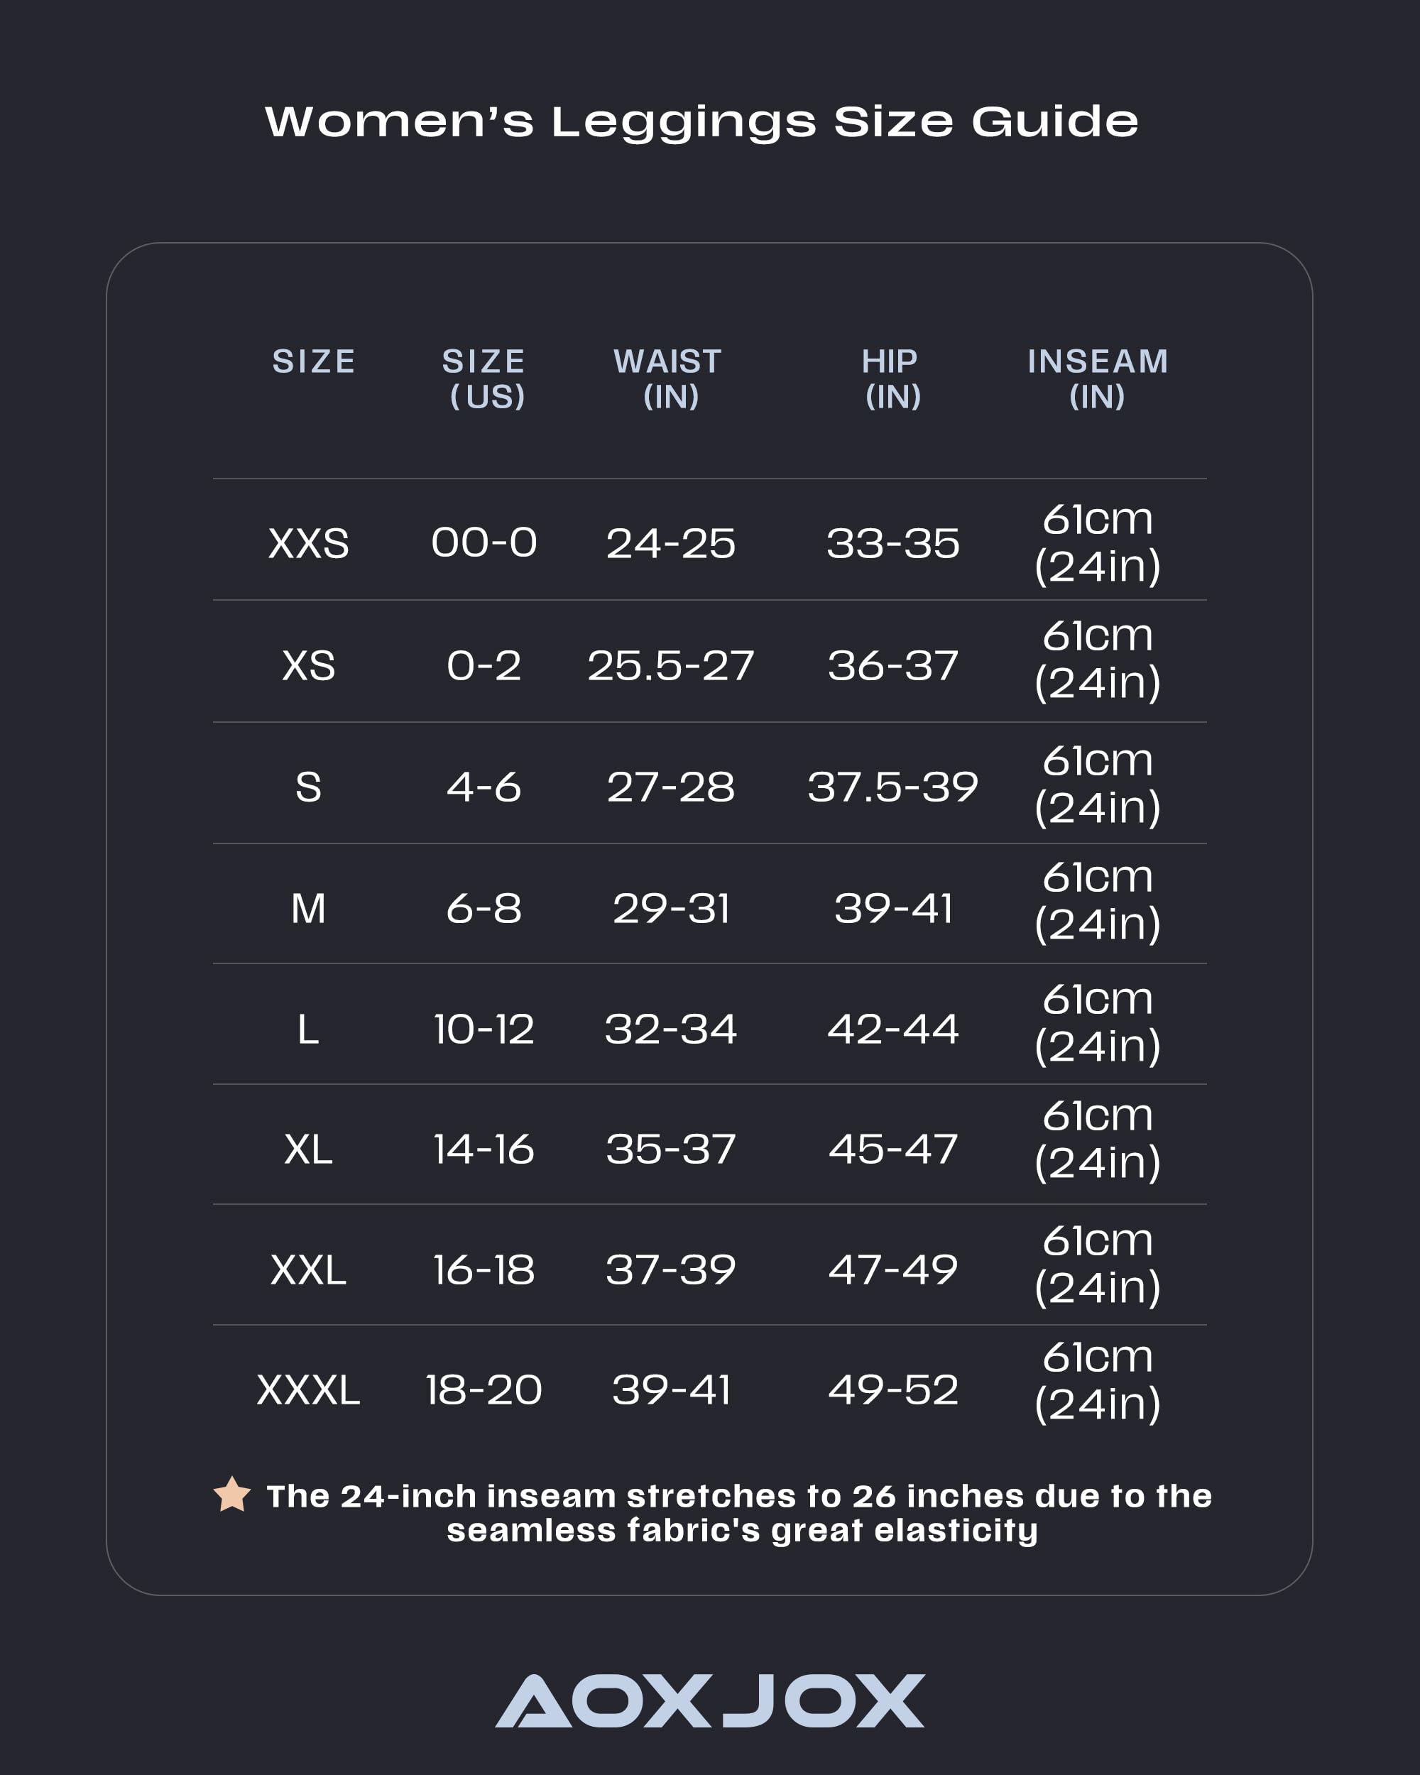
Task: Select the WAIST (IN) column header
Action: pos(668,378)
